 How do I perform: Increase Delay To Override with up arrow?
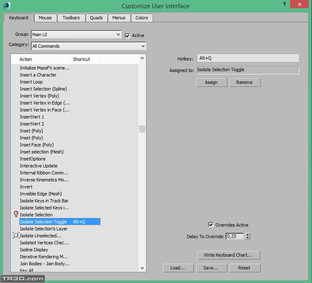click(248, 234)
